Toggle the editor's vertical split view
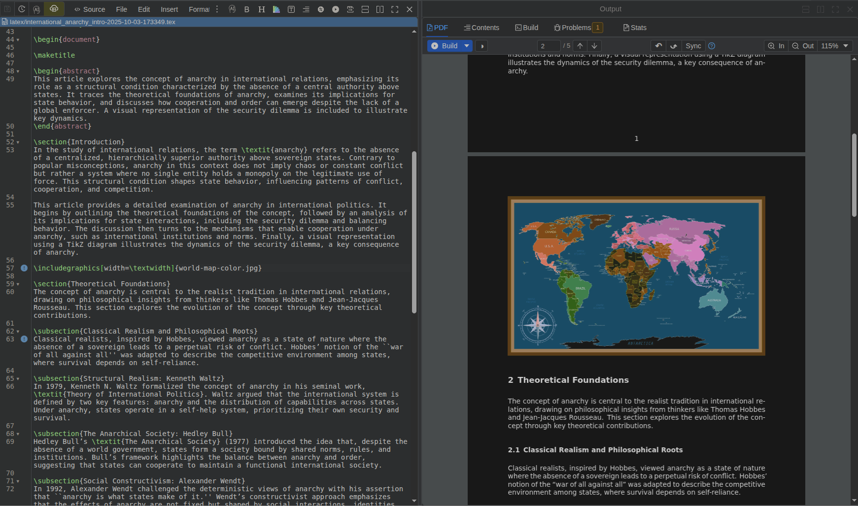The image size is (858, 506). pyautogui.click(x=380, y=9)
